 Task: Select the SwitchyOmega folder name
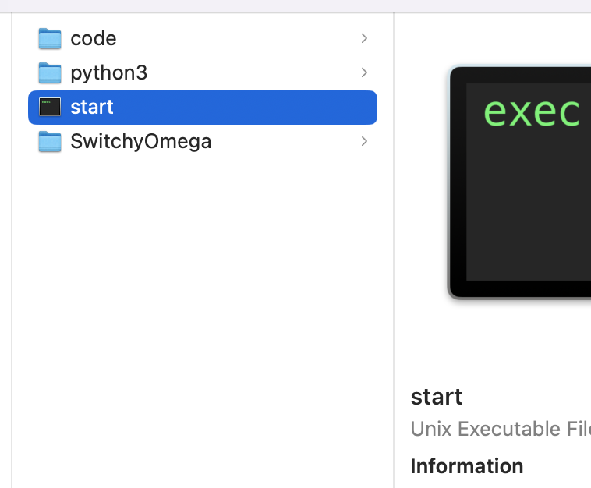coord(141,142)
